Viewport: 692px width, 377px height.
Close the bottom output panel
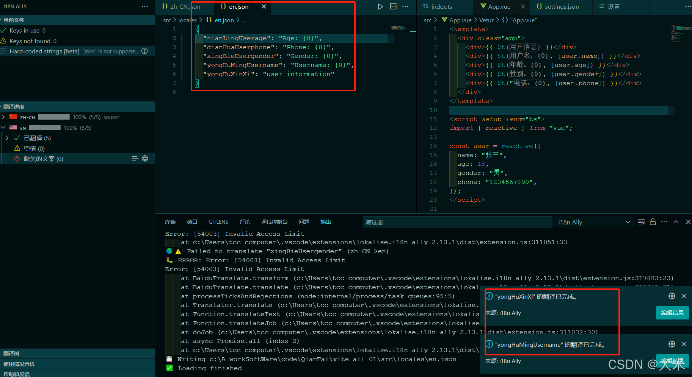point(688,222)
